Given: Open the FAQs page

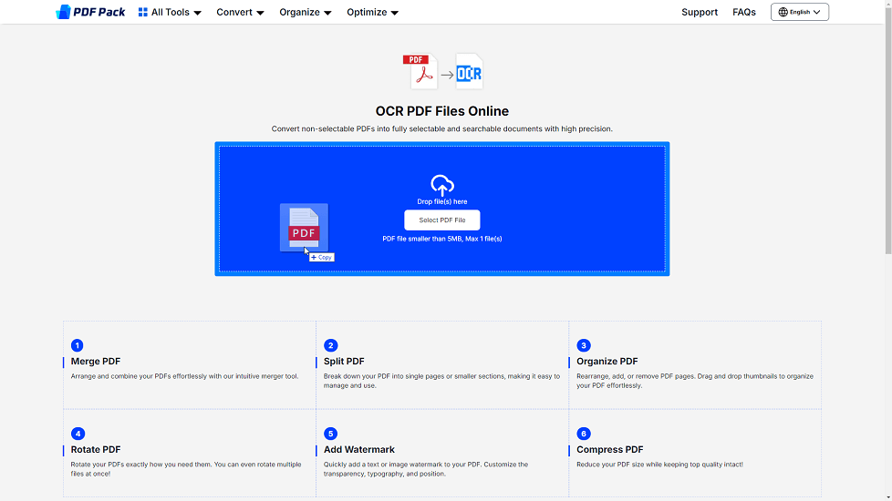Looking at the screenshot, I should click(x=744, y=13).
